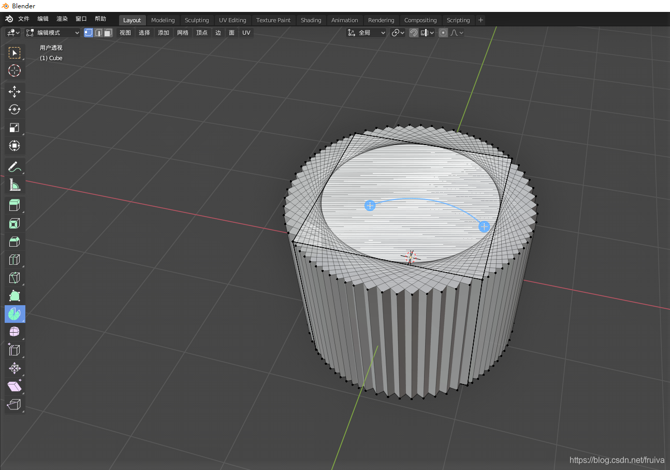Image resolution: width=670 pixels, height=470 pixels.
Task: Select the Shear tool
Action: 14,387
